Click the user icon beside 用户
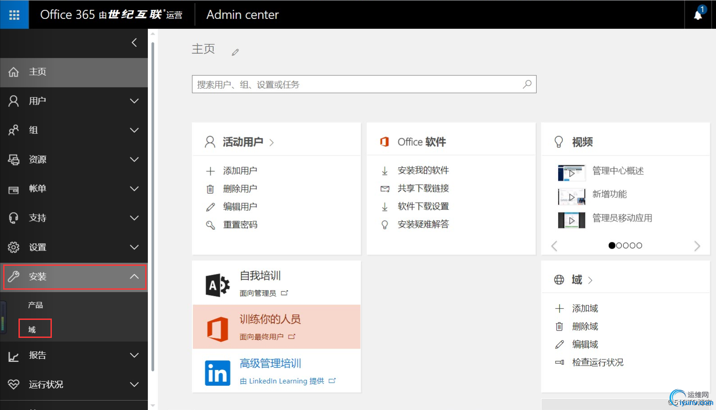Viewport: 716px width, 410px height. [14, 101]
